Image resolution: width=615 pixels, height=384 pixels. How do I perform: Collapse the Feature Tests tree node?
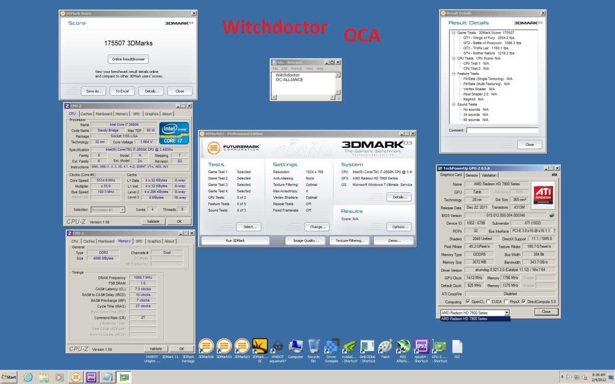[x=453, y=74]
